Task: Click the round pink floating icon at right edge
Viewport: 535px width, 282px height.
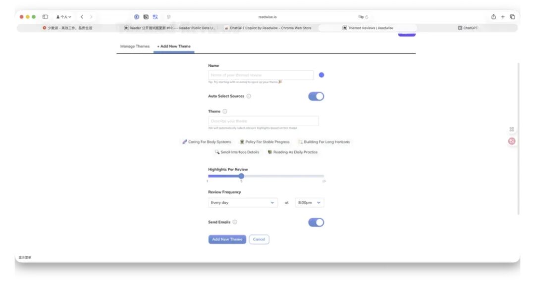Action: tap(512, 141)
